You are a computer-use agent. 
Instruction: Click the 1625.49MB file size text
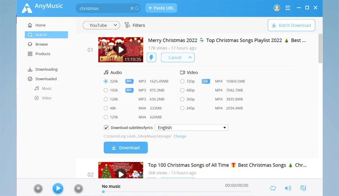point(159,81)
